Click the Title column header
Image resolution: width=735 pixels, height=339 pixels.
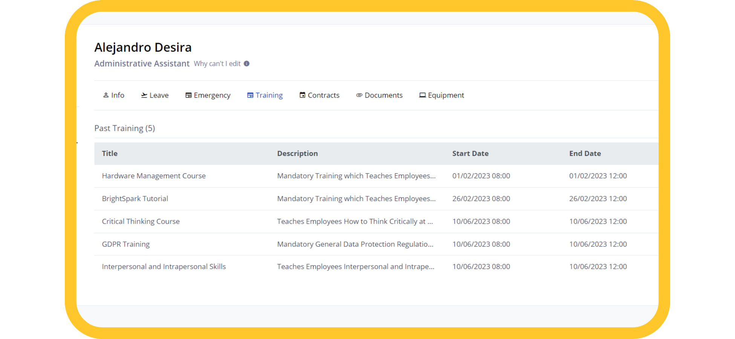[110, 153]
